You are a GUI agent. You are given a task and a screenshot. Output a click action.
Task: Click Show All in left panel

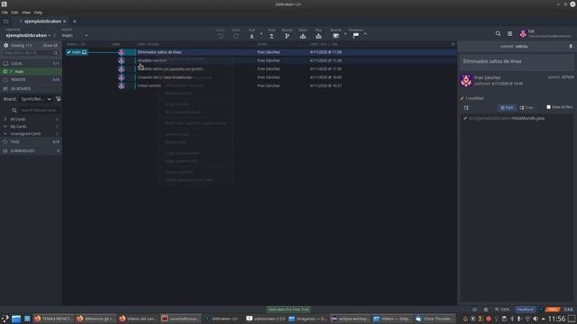[x=50, y=46]
